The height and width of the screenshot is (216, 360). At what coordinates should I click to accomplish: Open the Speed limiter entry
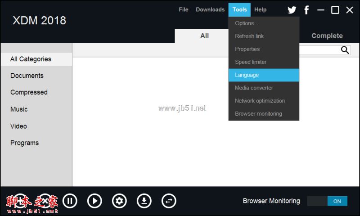point(264,62)
